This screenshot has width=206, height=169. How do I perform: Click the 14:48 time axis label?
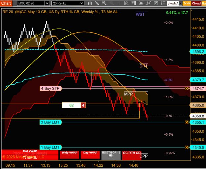tap(133, 165)
